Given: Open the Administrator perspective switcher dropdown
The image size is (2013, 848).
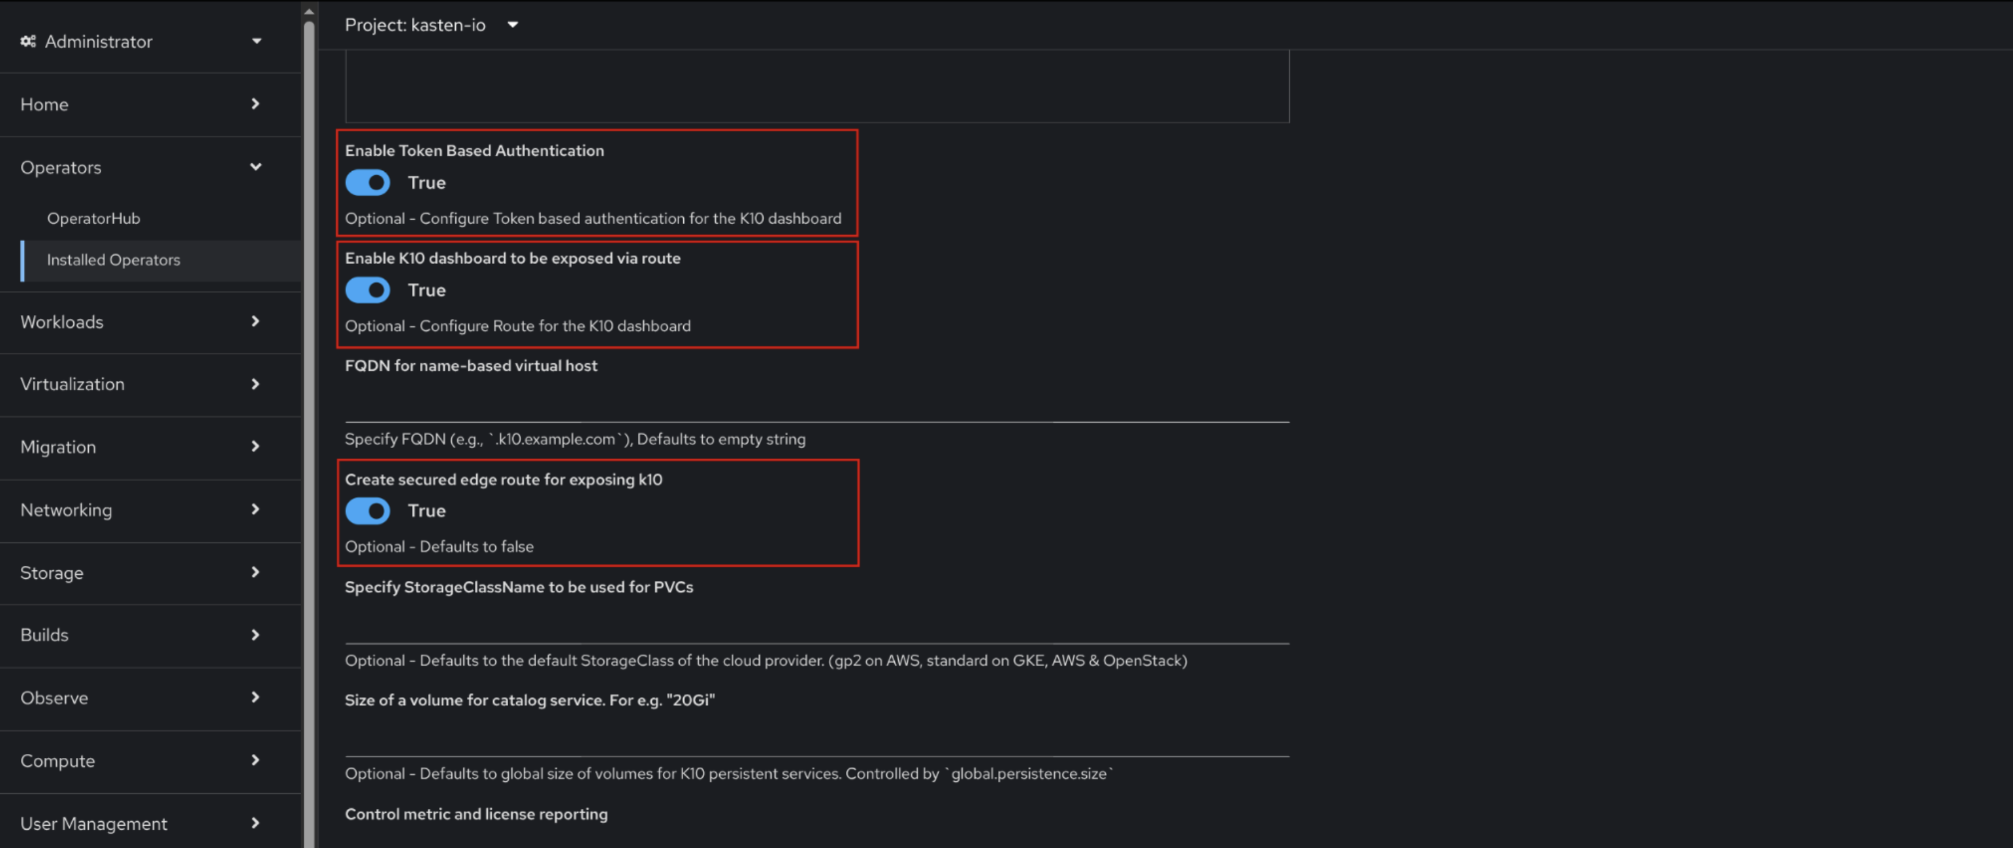Looking at the screenshot, I should tap(256, 41).
